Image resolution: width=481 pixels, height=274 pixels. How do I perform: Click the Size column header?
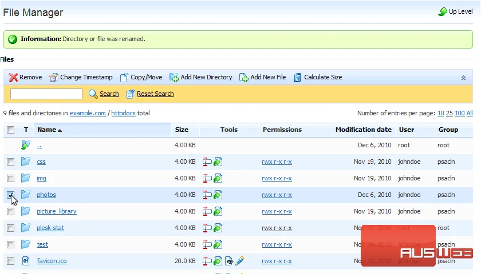coord(182,130)
